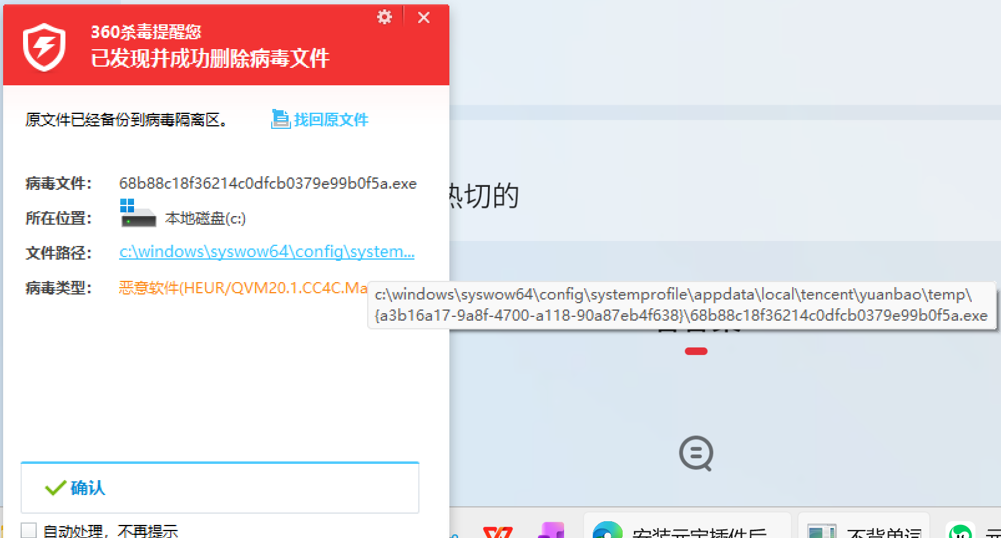Open the c:\windows\syswow64 file path link
The image size is (1001, 538).
[267, 252]
